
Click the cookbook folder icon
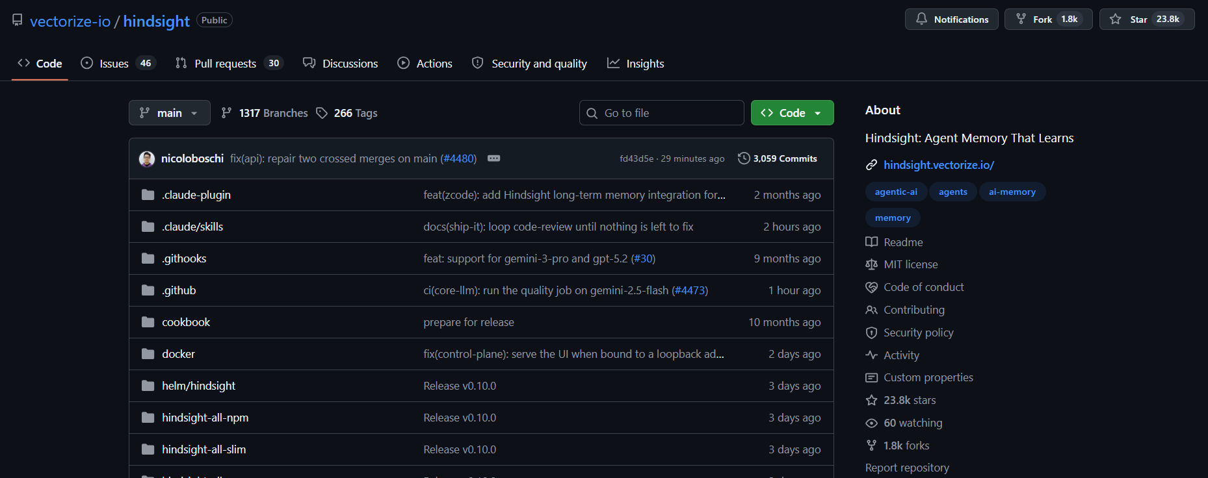click(x=148, y=322)
